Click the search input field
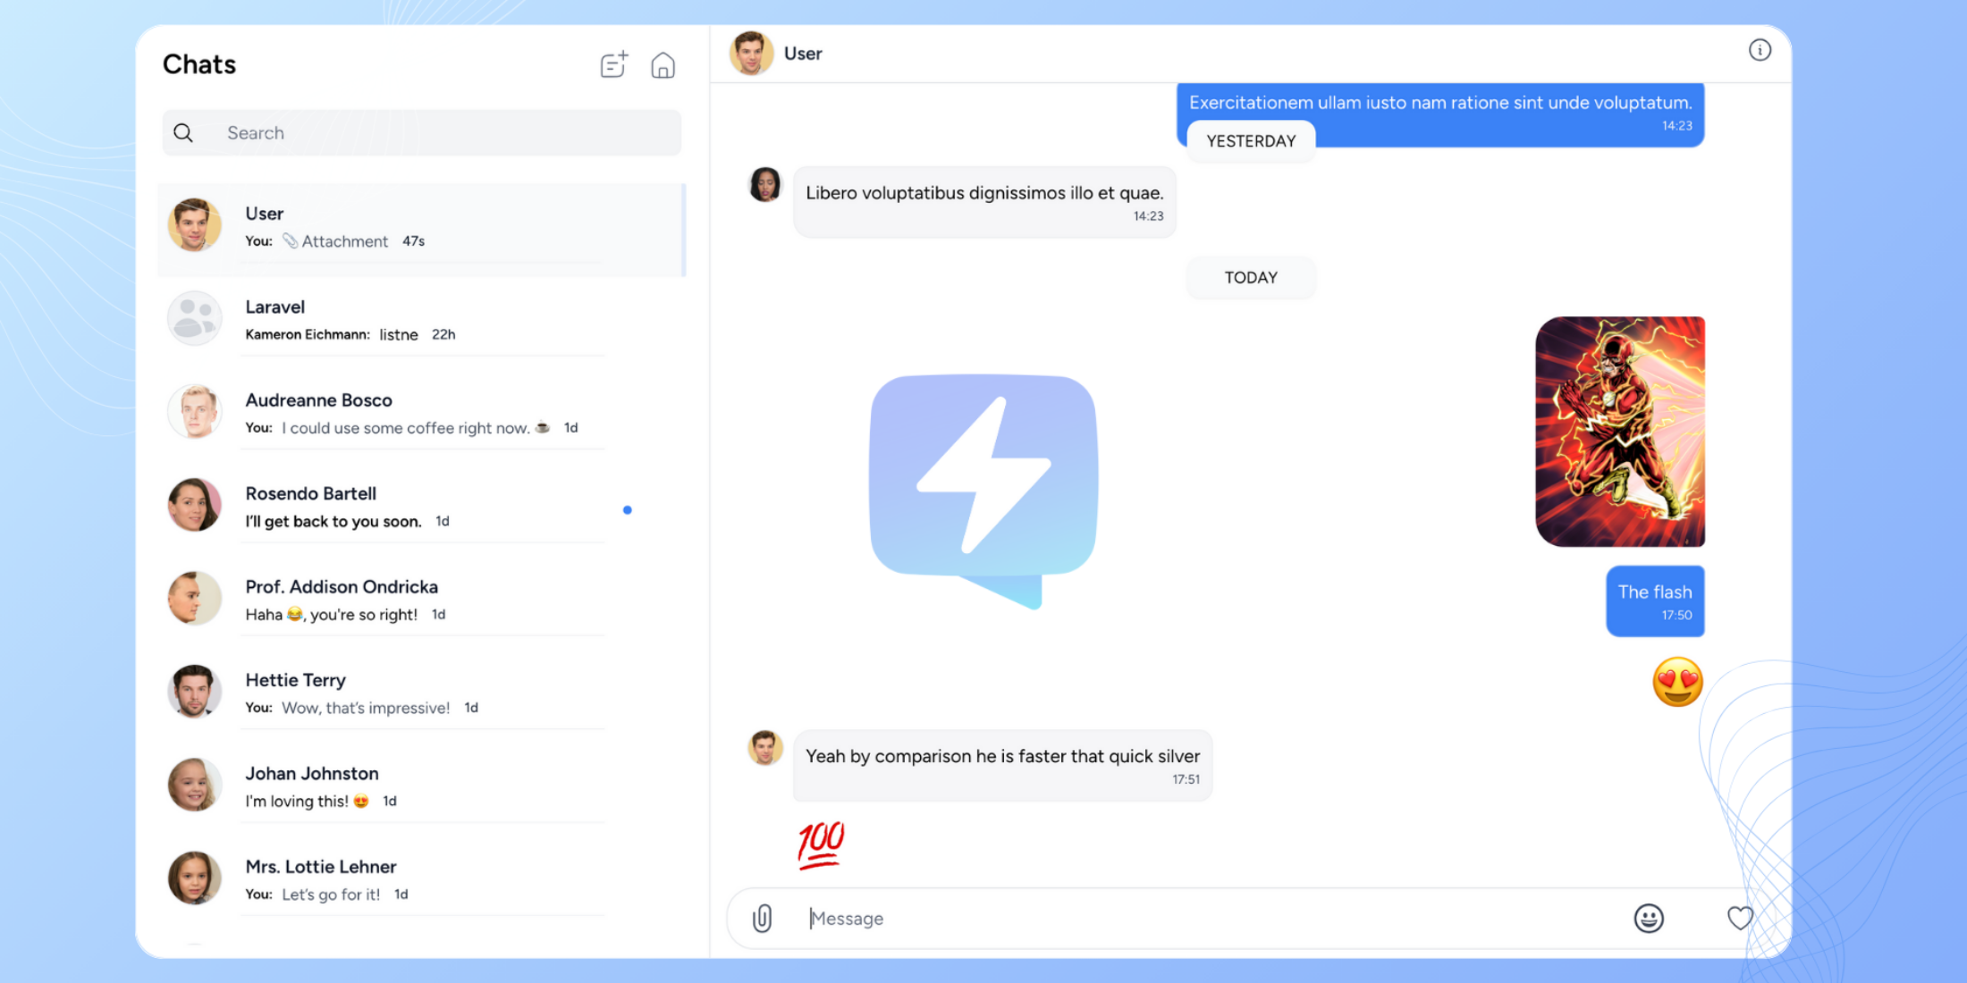The width and height of the screenshot is (1967, 983). (x=420, y=131)
